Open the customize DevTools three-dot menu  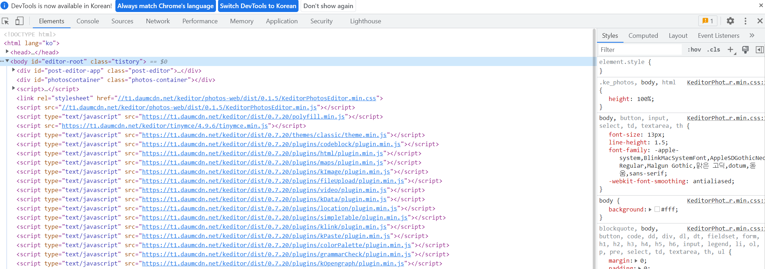pos(745,21)
